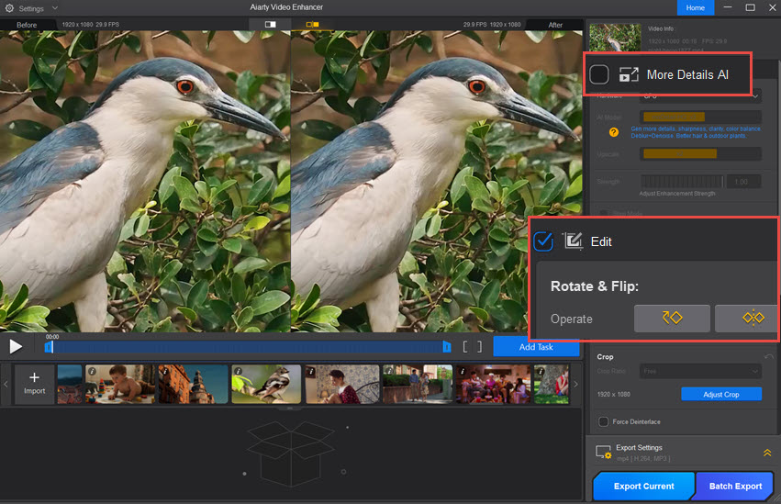Click the panel collapse handle below thumbnails

click(x=290, y=408)
